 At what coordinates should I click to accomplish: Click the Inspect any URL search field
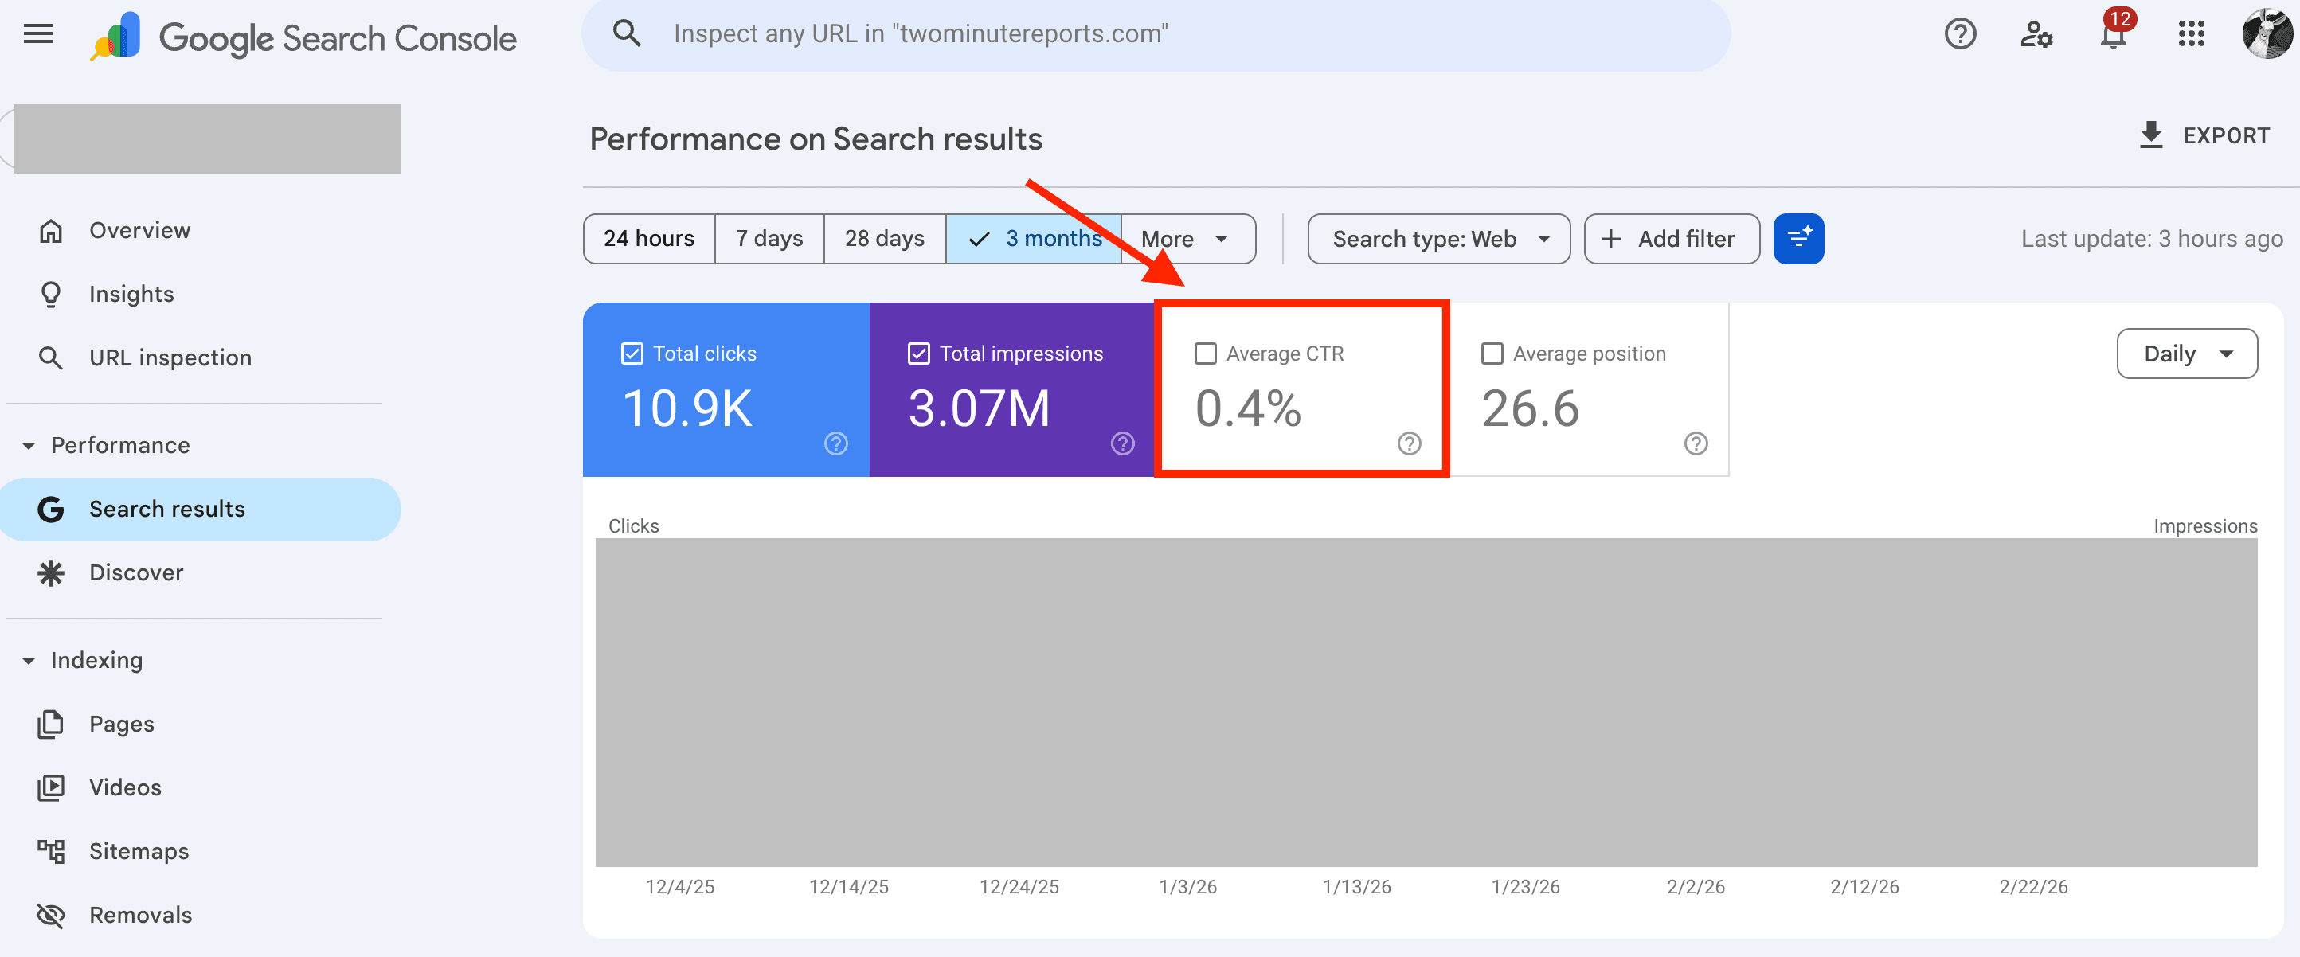[1160, 34]
